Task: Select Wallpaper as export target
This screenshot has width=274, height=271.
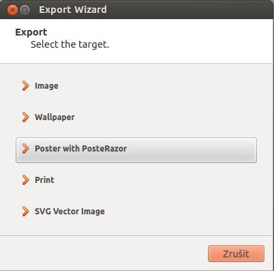Action: pyautogui.click(x=136, y=117)
